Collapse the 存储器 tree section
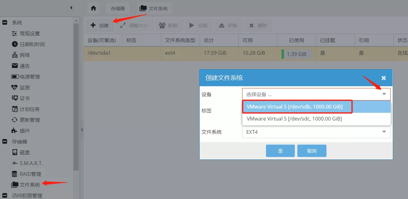408x199 pixels. 5,142
